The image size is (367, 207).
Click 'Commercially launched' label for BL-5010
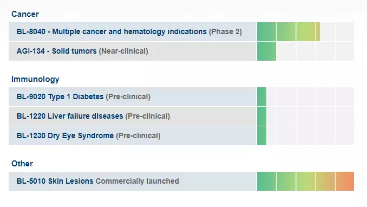[x=137, y=181]
